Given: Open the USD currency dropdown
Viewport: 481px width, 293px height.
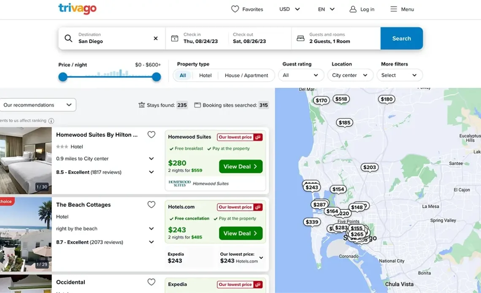Looking at the screenshot, I should tap(289, 9).
